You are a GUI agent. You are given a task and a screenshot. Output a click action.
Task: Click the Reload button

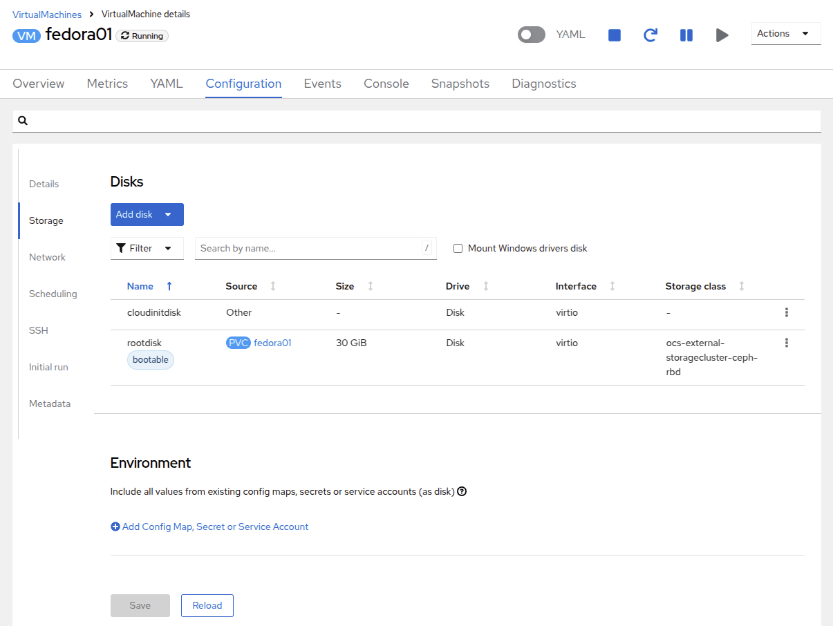pos(207,605)
